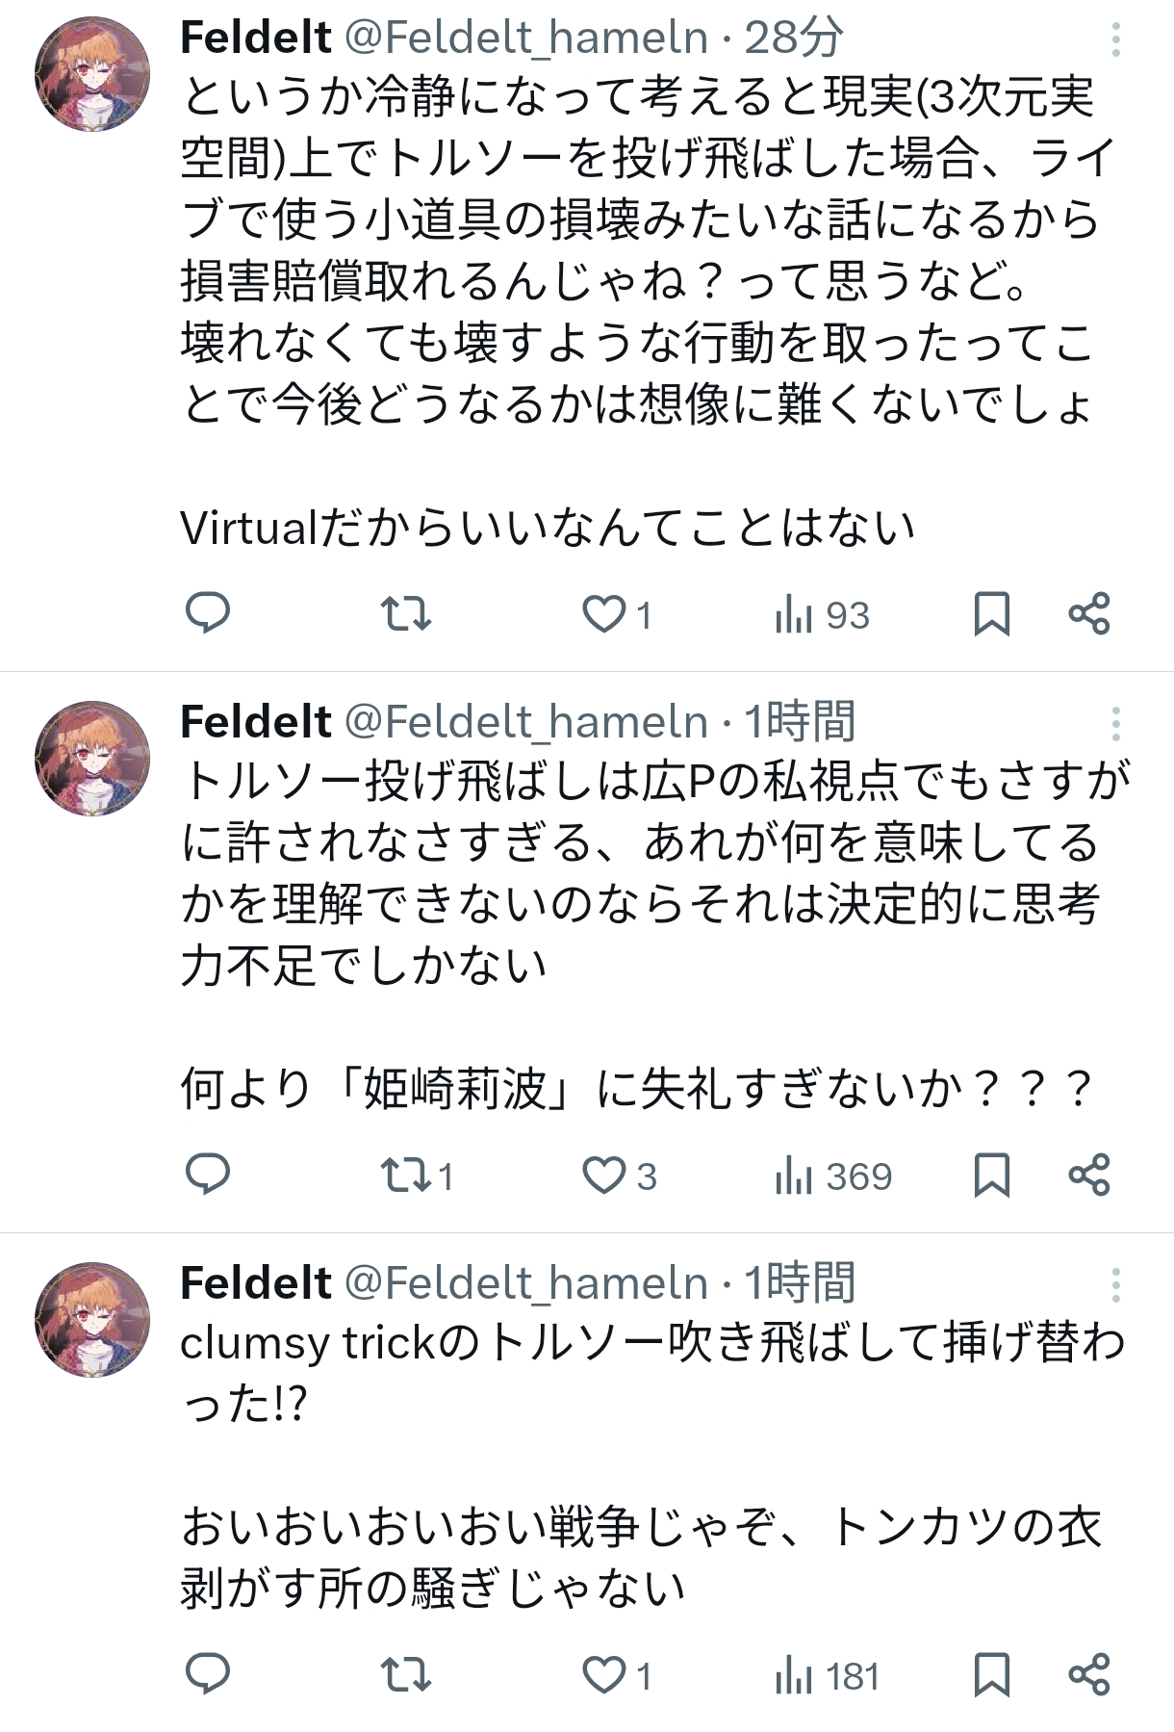Image resolution: width=1174 pixels, height=1732 pixels.
Task: Open view analytics showing 181
Action: coord(828,1676)
